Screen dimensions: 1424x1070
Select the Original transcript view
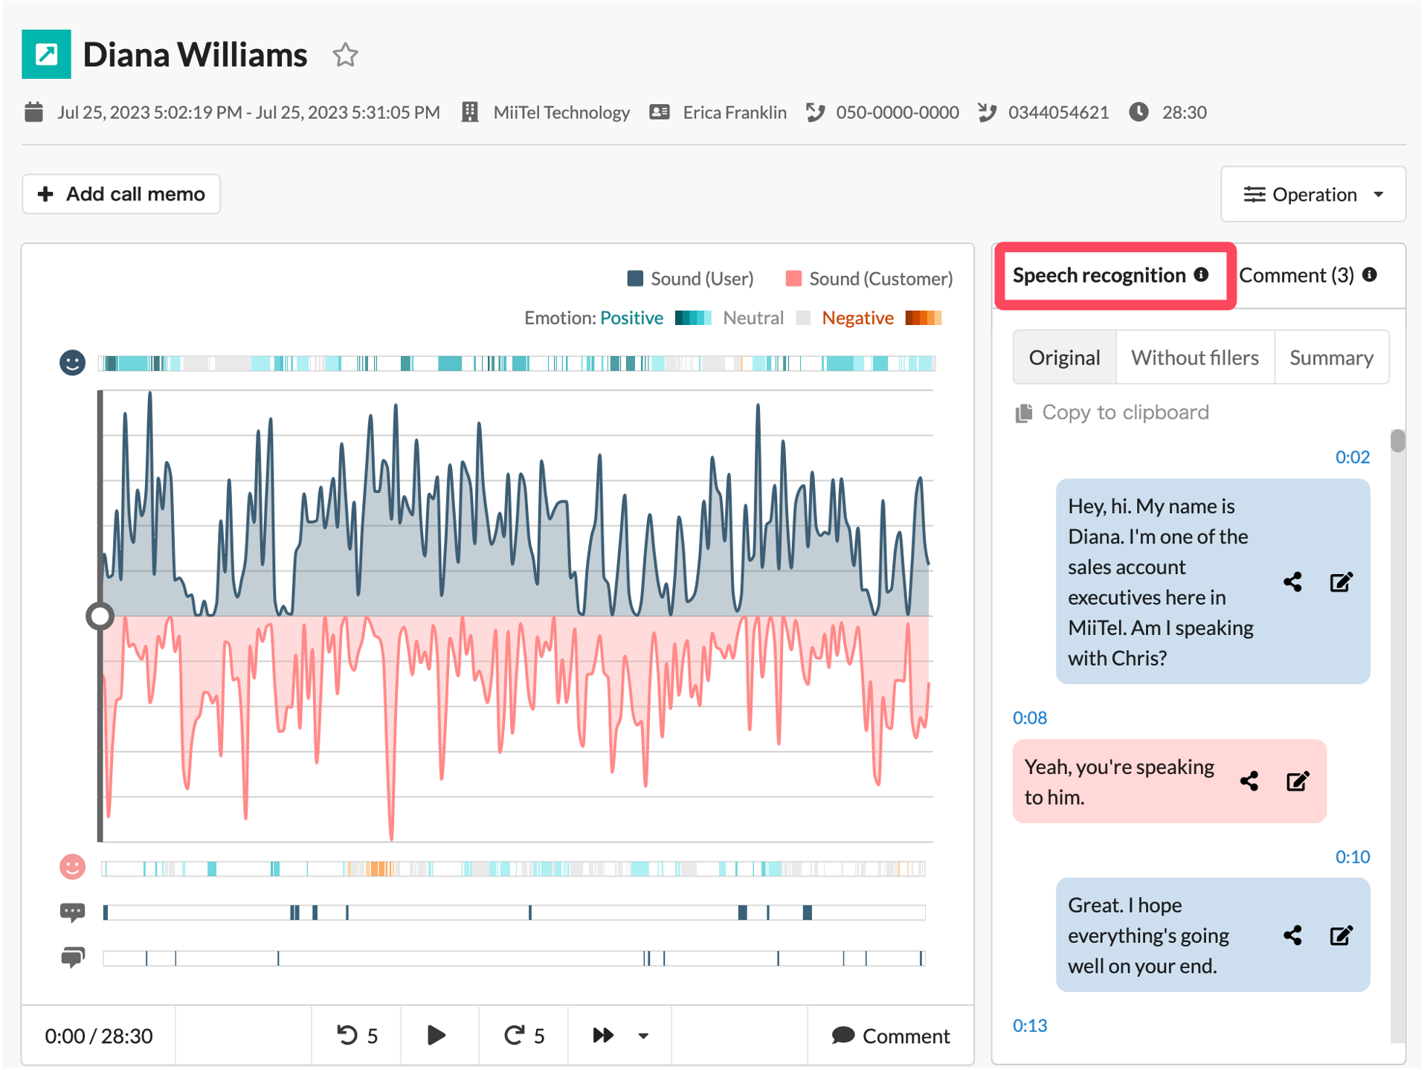[x=1064, y=358]
